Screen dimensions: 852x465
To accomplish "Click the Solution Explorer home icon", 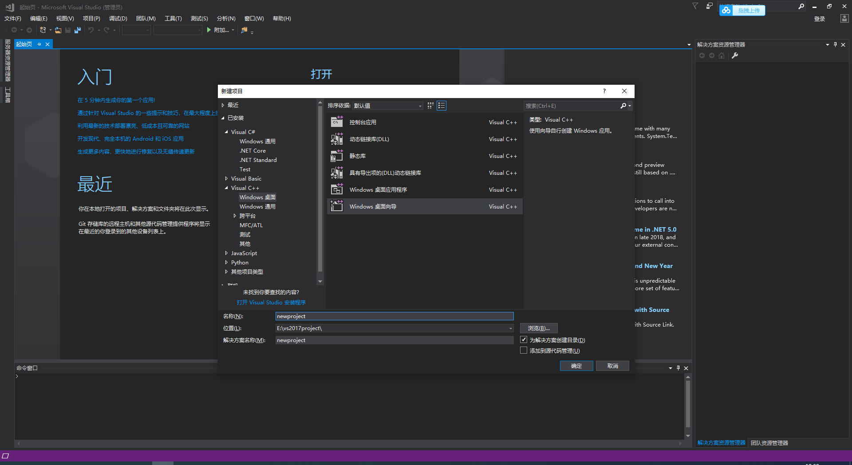I will point(722,55).
